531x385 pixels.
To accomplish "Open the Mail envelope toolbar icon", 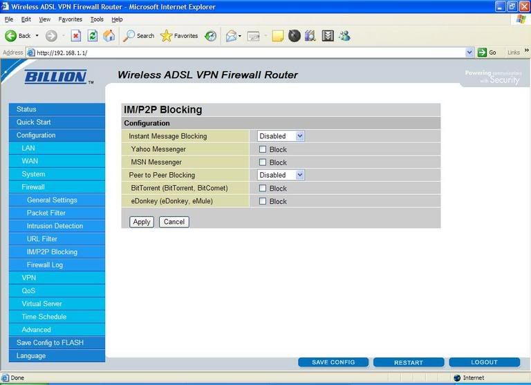I will click(x=231, y=36).
